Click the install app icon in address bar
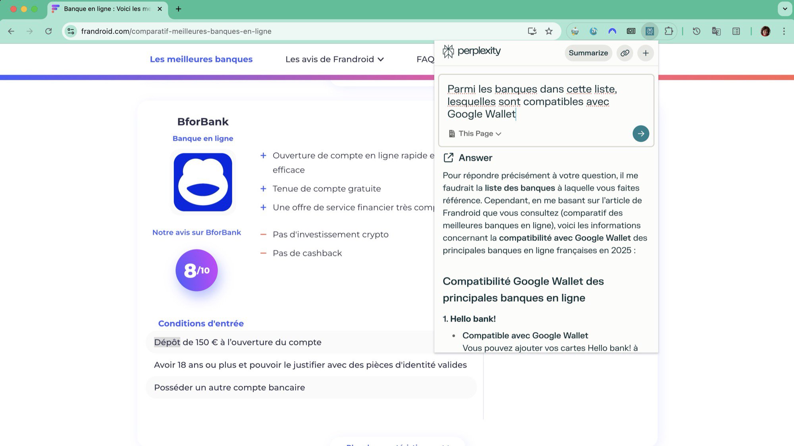The image size is (794, 446). 532,31
